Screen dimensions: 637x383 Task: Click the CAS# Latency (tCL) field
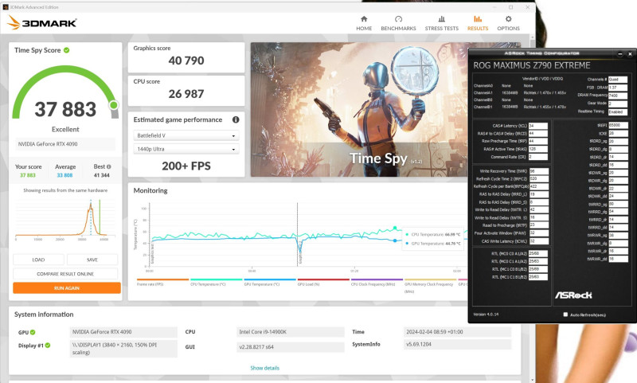click(538, 126)
